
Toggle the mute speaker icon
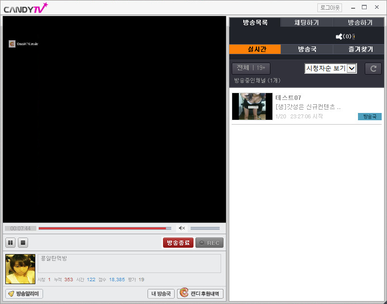[181, 228]
